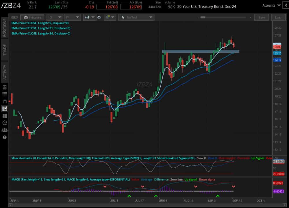Select the EMA Length=21 study label
The width and height of the screenshot is (289, 208).
tap(41, 28)
